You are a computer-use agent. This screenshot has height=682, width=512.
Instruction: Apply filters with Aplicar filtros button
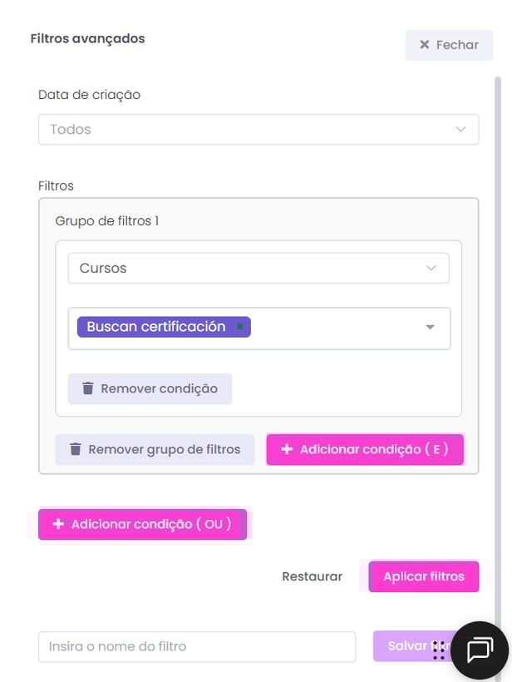(424, 576)
